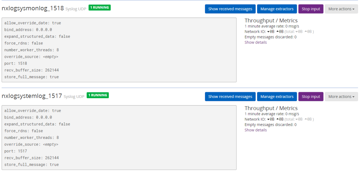Open More actions dropdown for nxlogsysmonlog_1518
Viewport: 361px width, 174px height.
coord(341,9)
